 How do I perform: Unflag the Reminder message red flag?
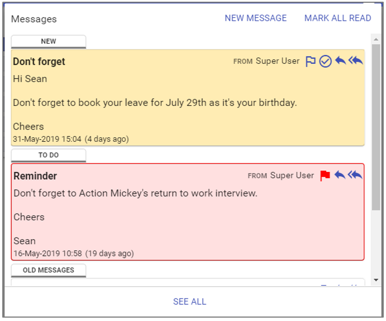325,176
